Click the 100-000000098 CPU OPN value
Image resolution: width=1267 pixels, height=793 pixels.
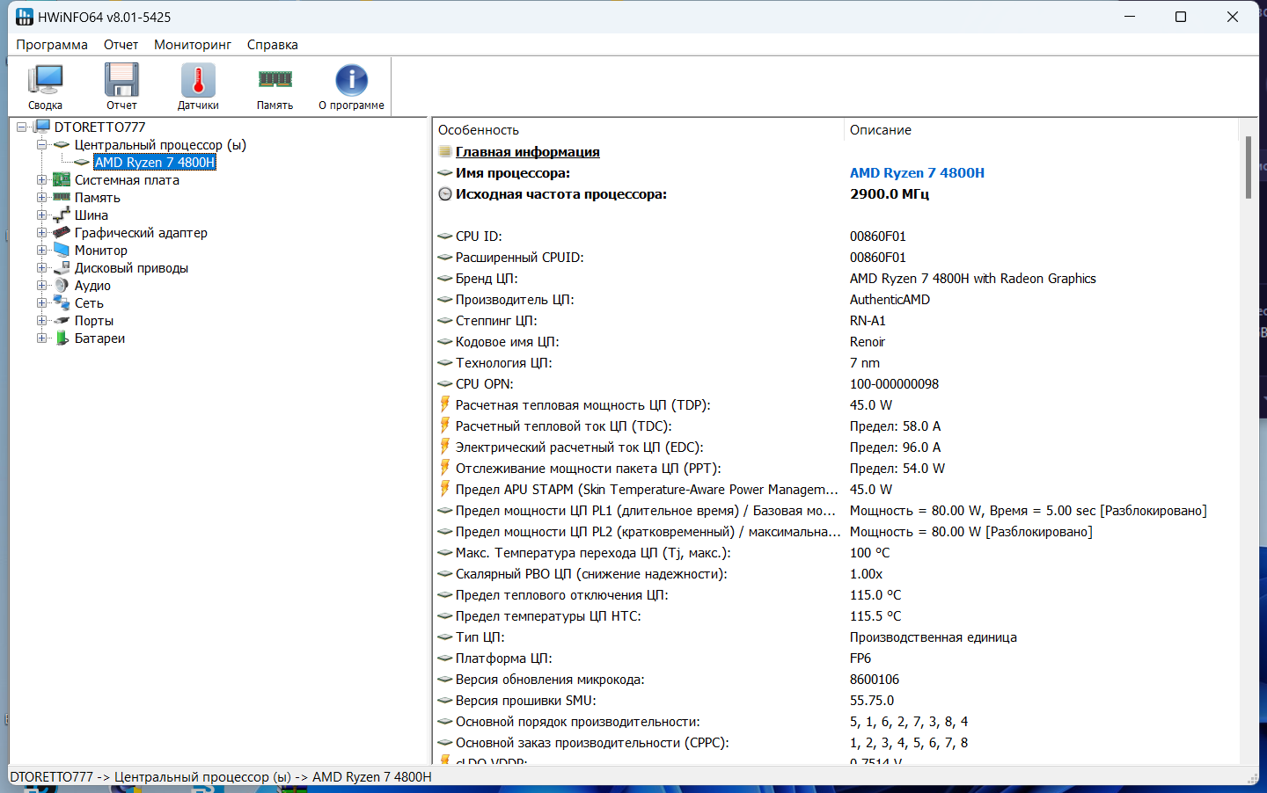[894, 383]
